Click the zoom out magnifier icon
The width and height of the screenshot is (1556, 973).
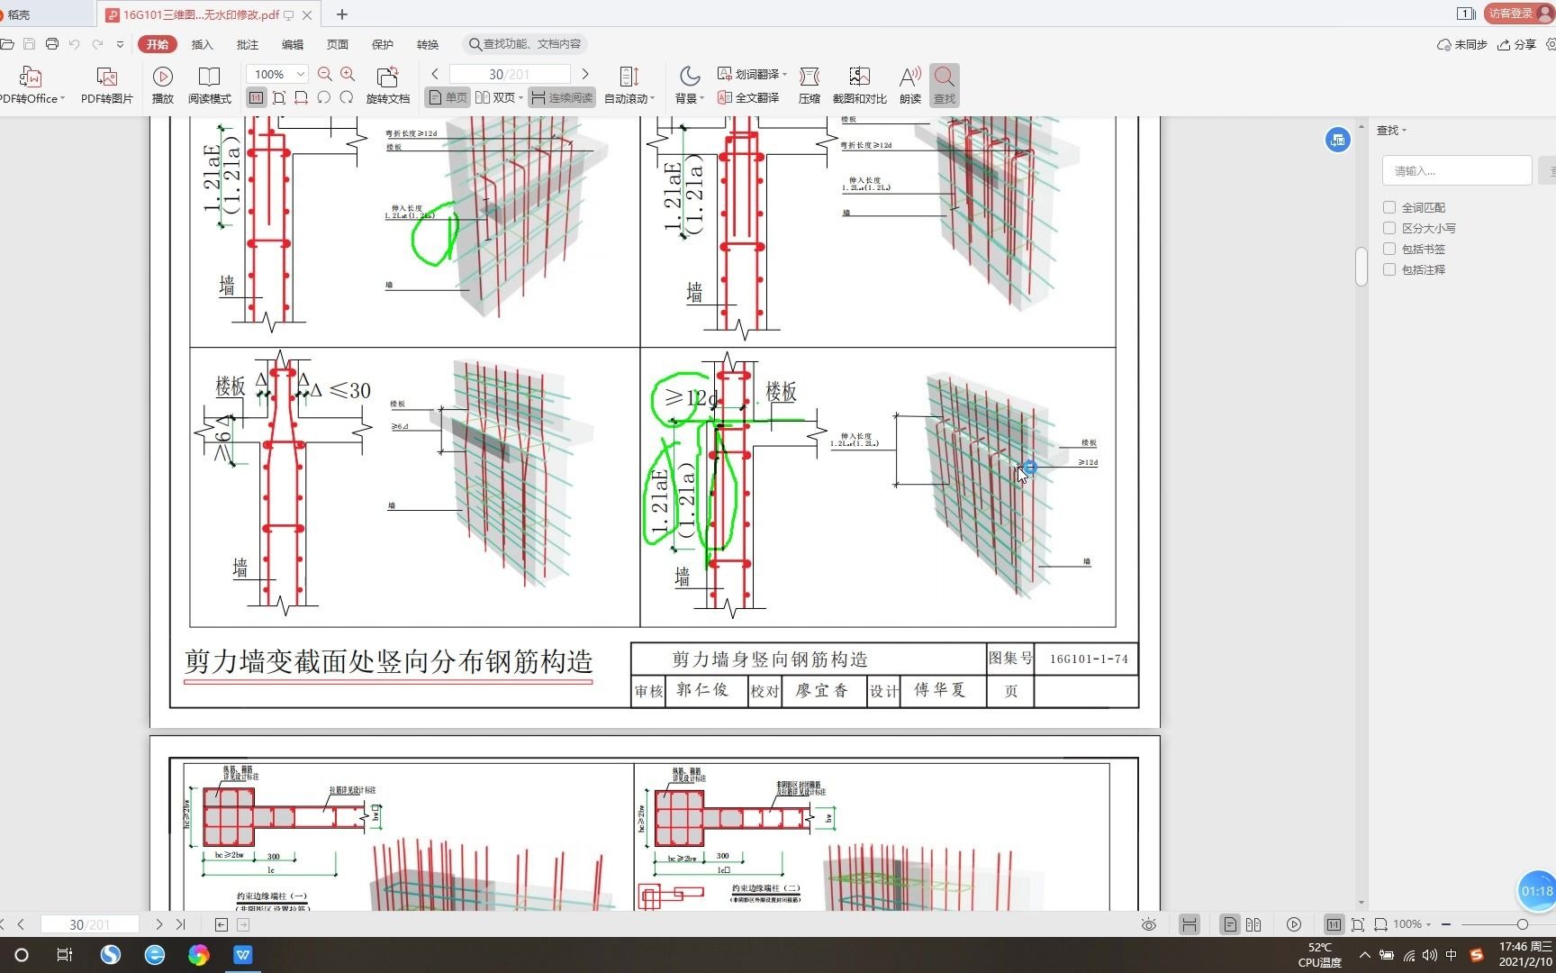point(325,74)
